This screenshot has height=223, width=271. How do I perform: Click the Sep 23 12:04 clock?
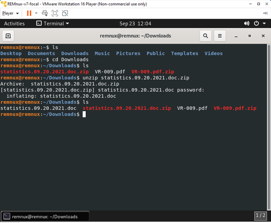(x=135, y=23)
